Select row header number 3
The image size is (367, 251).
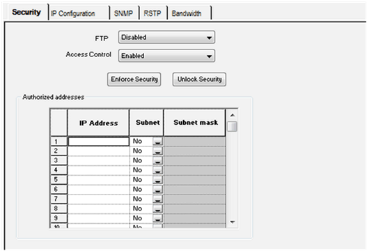tap(58, 160)
